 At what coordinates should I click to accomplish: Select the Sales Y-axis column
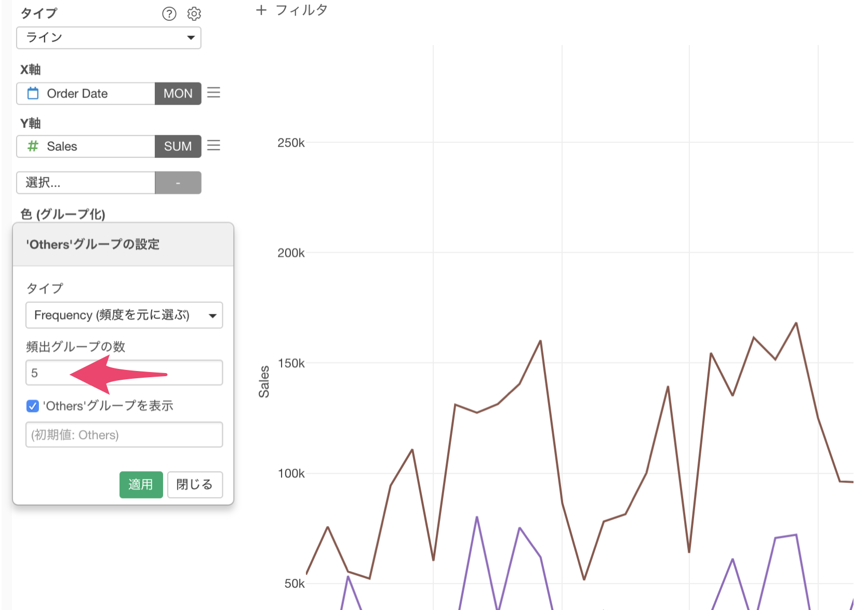86,147
